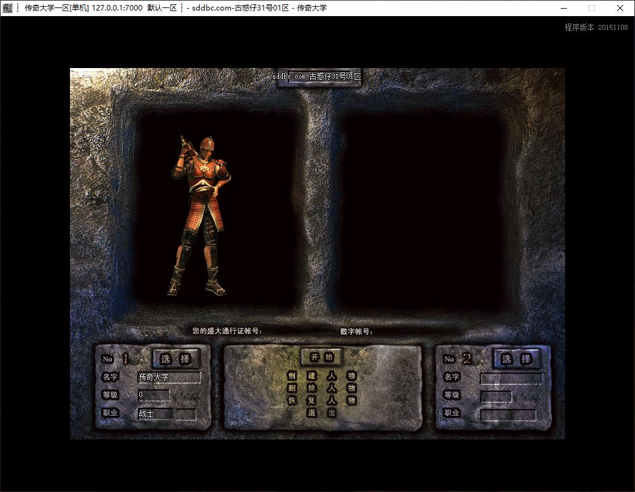
Task: Click 退出 to exit the game
Action: pyautogui.click(x=322, y=413)
